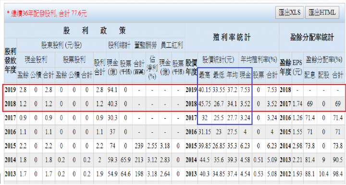Select the 0.51 stock yield cell
Viewport: 346px width, 185px height.
(258, 160)
